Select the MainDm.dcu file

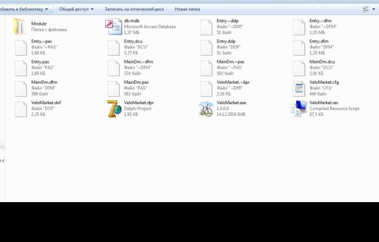coord(314,68)
